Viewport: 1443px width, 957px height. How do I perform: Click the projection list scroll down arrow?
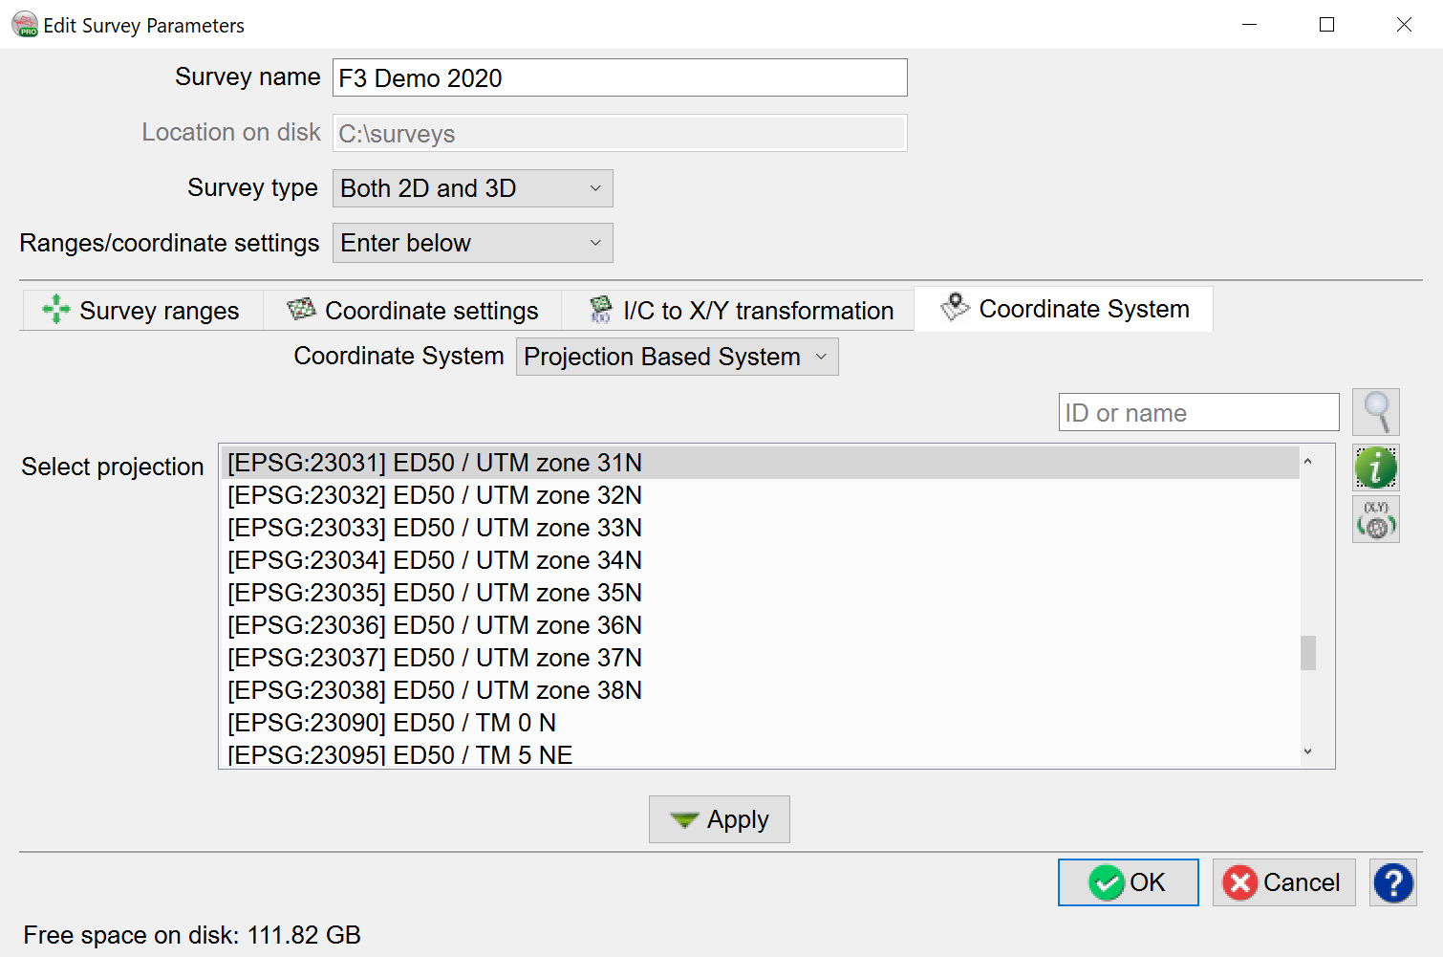coord(1307,752)
